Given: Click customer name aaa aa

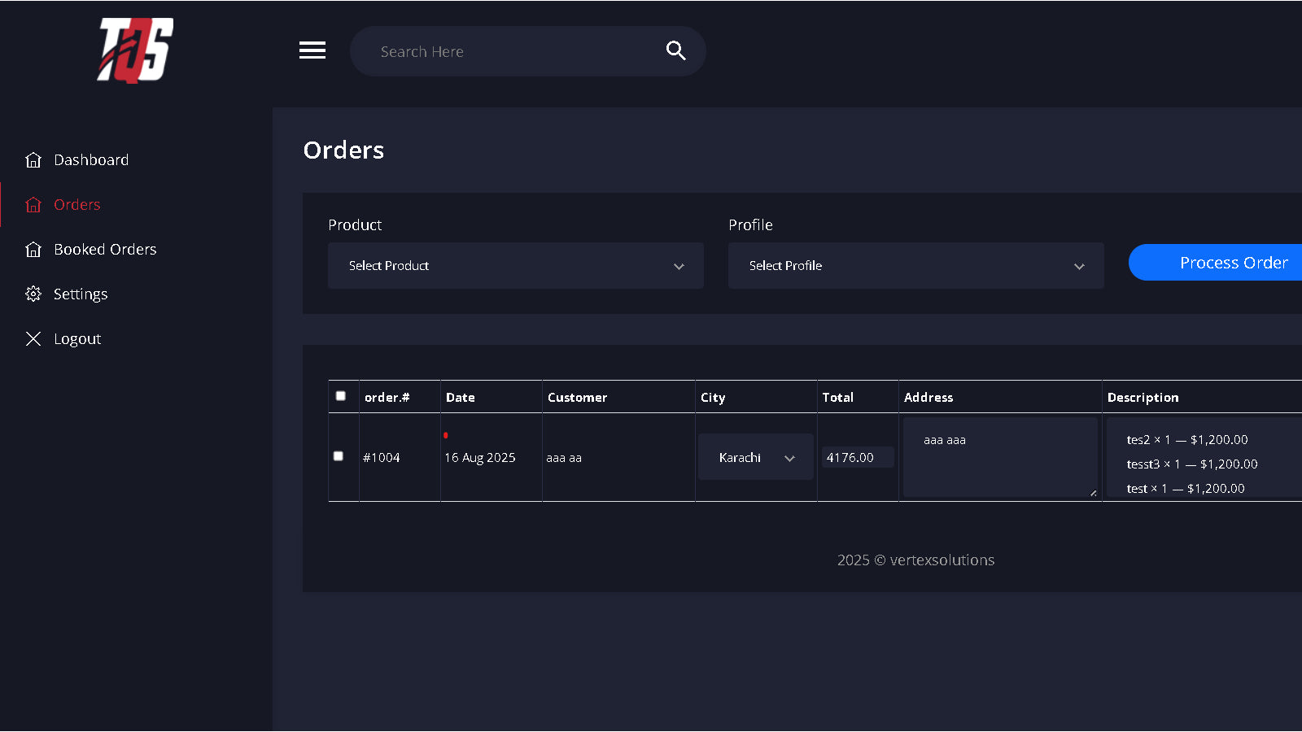Looking at the screenshot, I should (x=564, y=458).
